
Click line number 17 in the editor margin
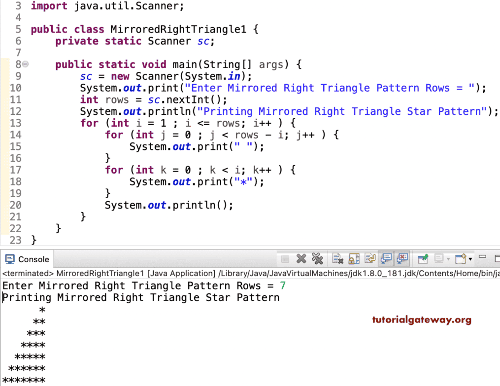click(15, 170)
